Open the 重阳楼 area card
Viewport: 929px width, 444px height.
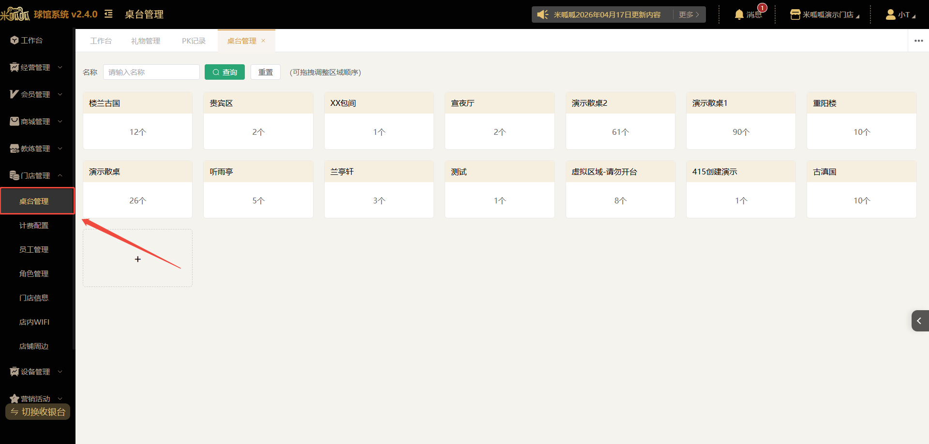pos(862,121)
